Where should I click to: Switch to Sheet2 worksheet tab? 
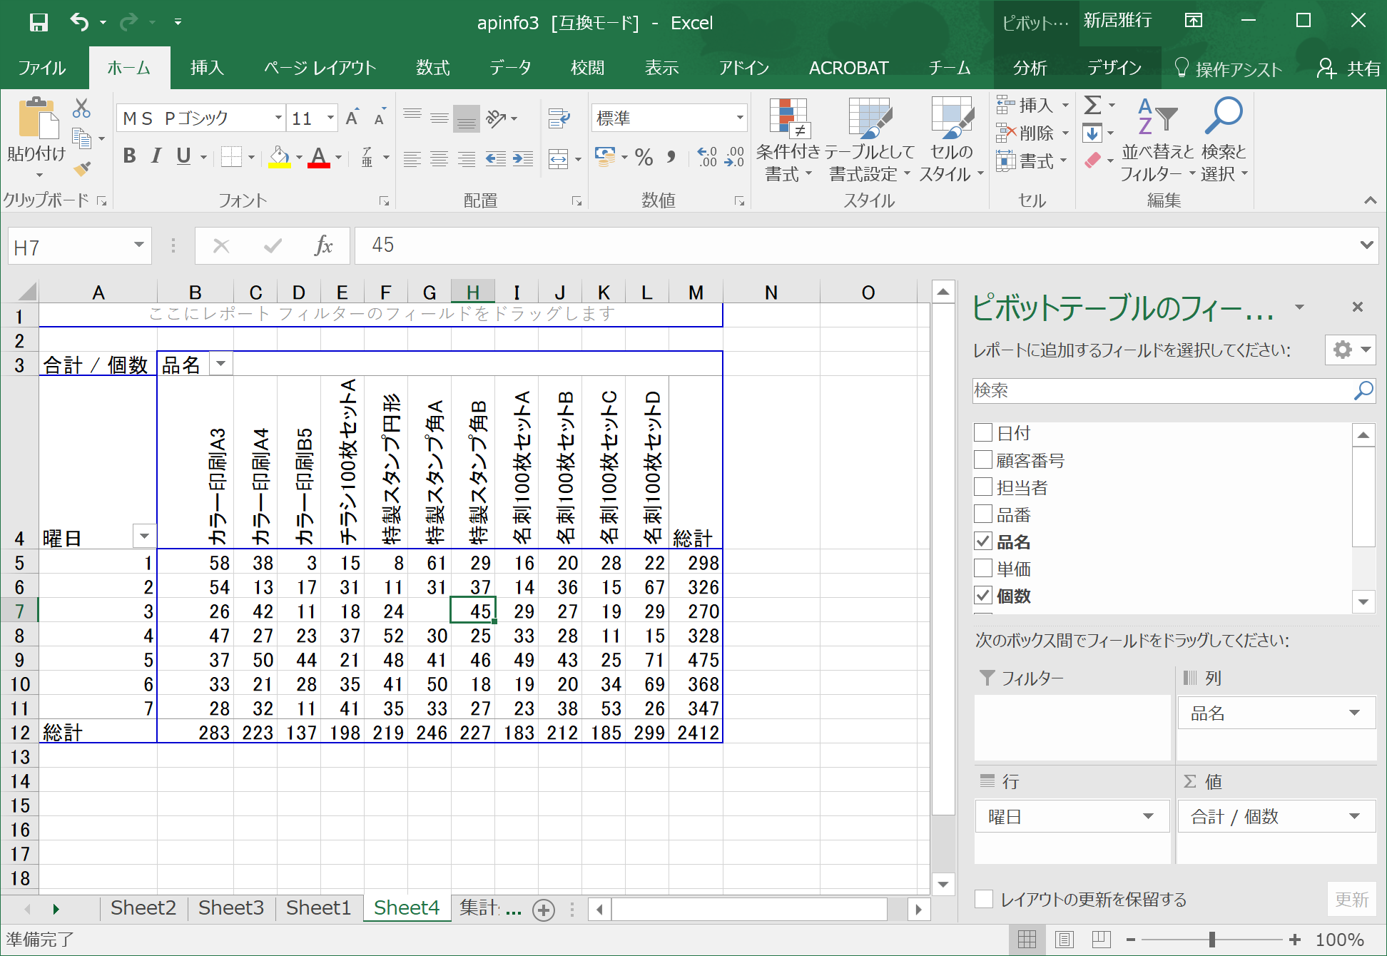(x=143, y=907)
